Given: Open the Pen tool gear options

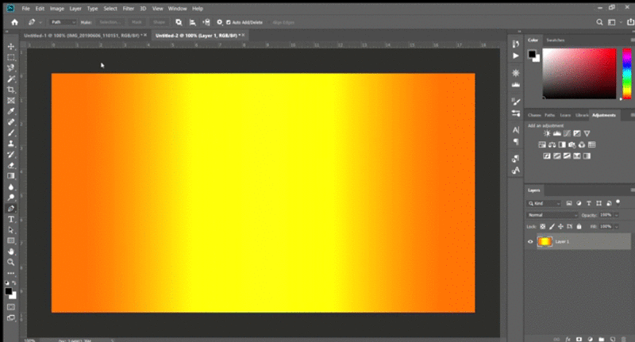Looking at the screenshot, I should click(219, 22).
